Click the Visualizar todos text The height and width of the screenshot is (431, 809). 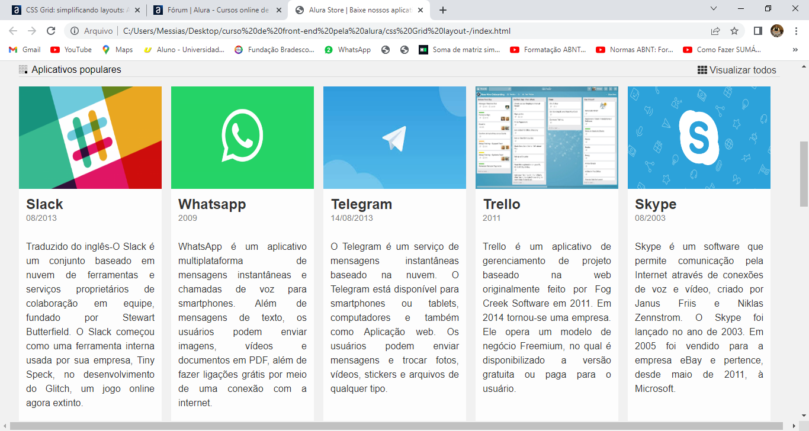click(743, 70)
